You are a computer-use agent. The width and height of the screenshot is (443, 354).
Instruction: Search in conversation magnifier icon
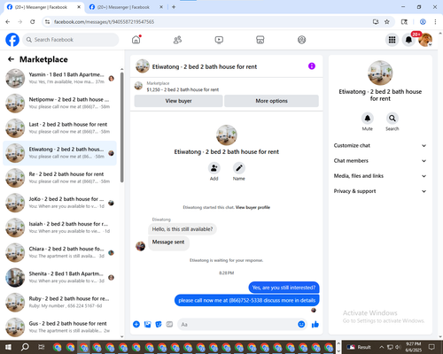point(392,119)
